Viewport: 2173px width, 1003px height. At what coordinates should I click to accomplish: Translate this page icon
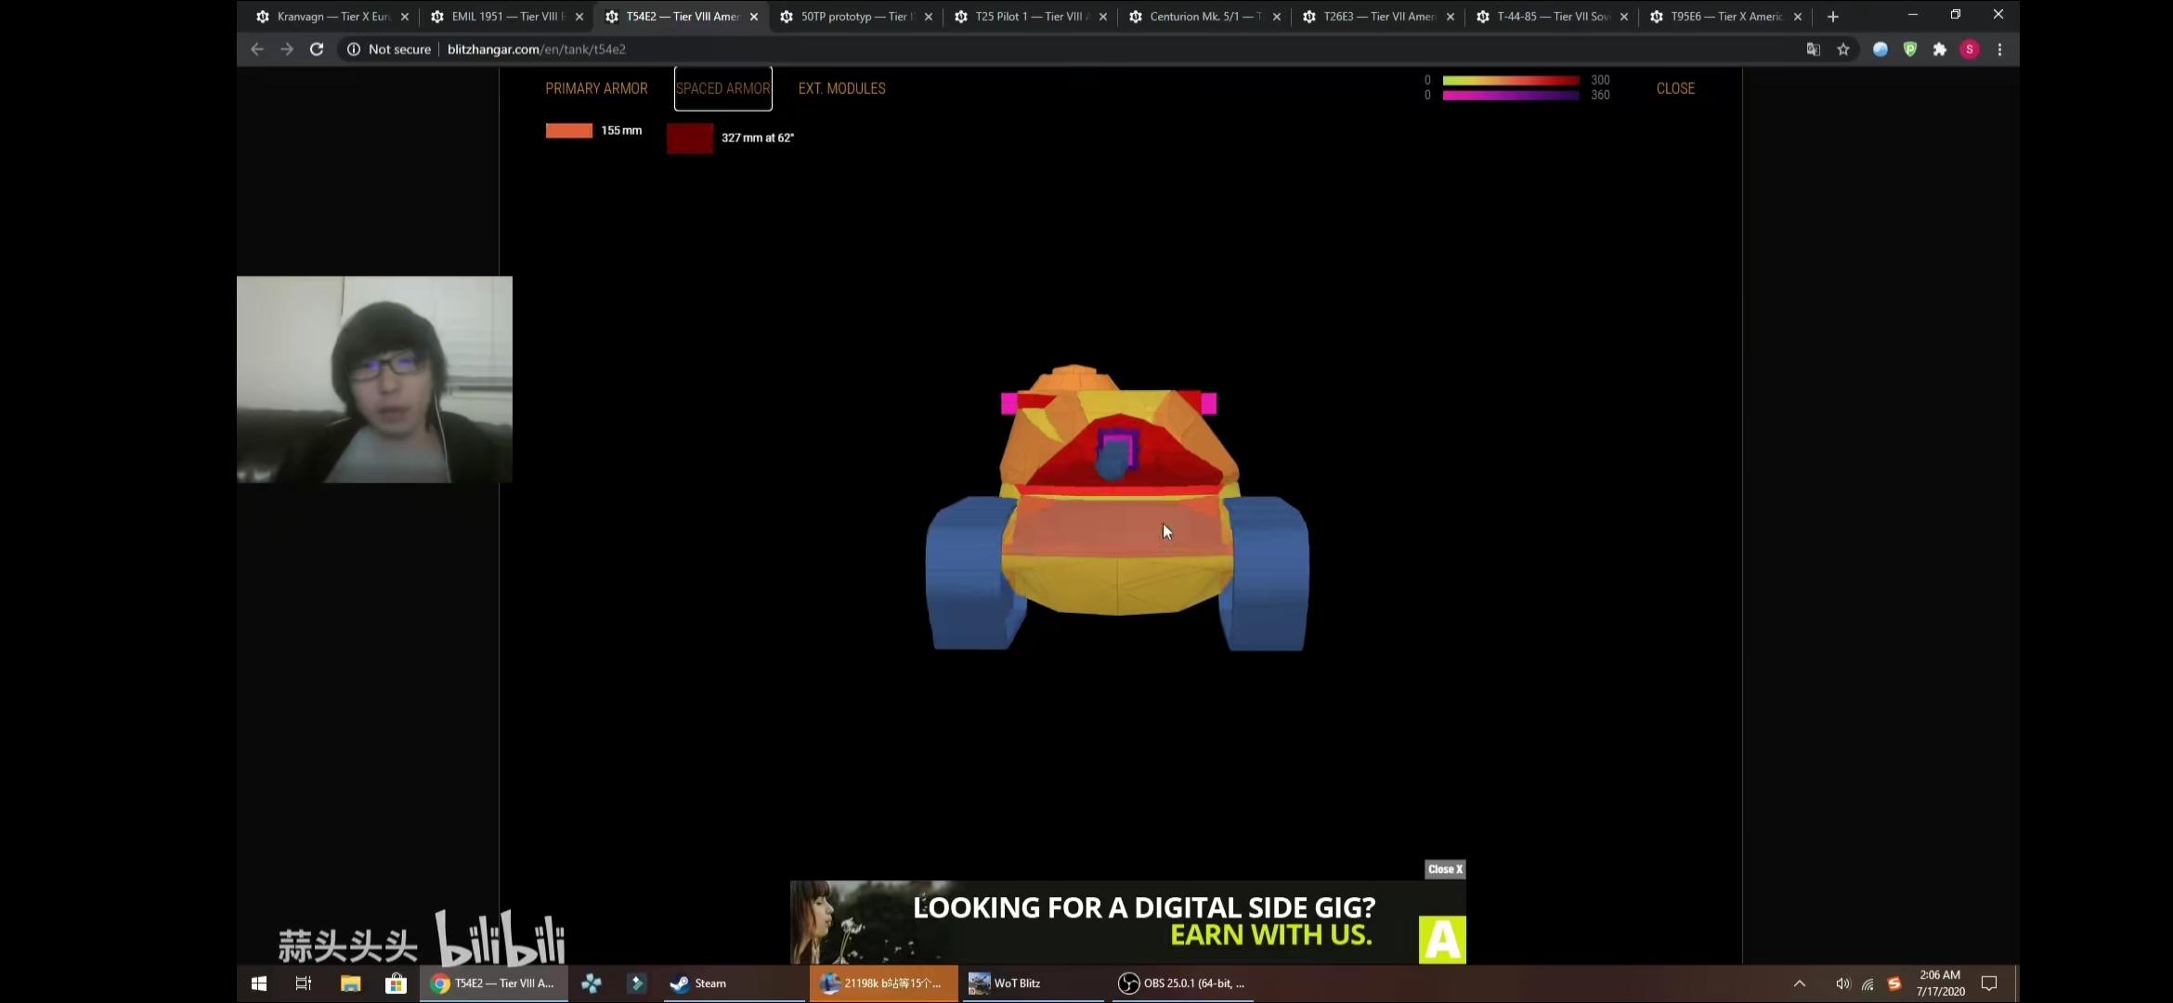click(x=1813, y=49)
